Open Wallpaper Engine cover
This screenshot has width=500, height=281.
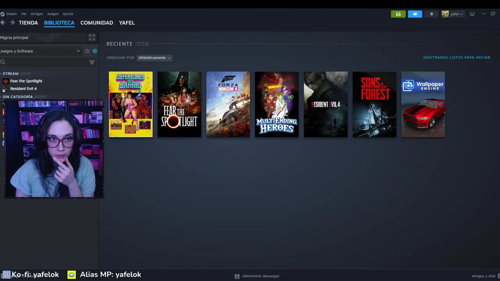click(x=423, y=104)
